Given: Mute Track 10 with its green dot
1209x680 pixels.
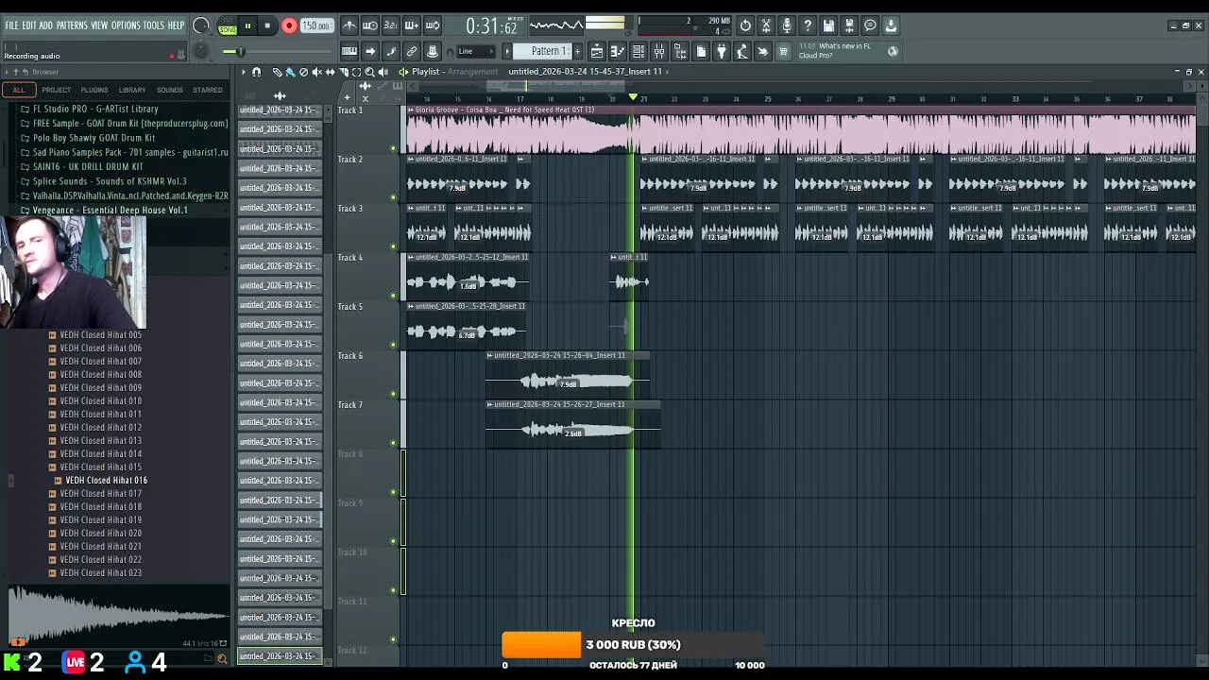Looking at the screenshot, I should point(393,590).
